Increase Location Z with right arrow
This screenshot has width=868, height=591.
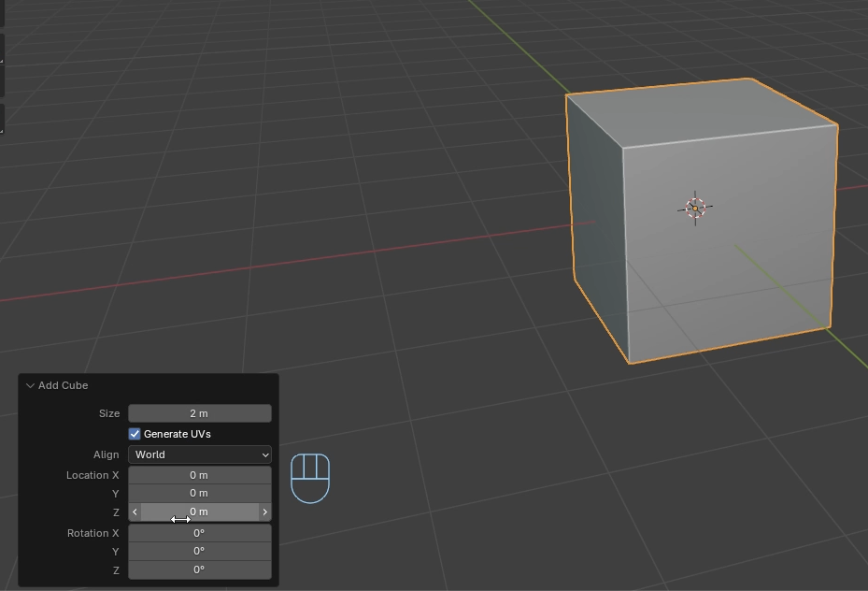(264, 512)
